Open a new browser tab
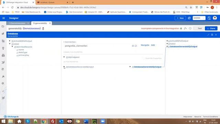Viewport: 220px width, 124px height. tap(73, 2)
